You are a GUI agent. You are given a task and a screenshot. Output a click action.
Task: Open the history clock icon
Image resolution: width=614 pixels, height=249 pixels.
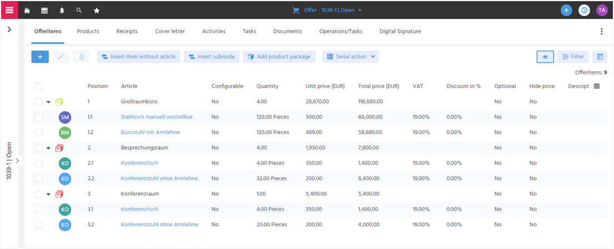click(x=584, y=10)
